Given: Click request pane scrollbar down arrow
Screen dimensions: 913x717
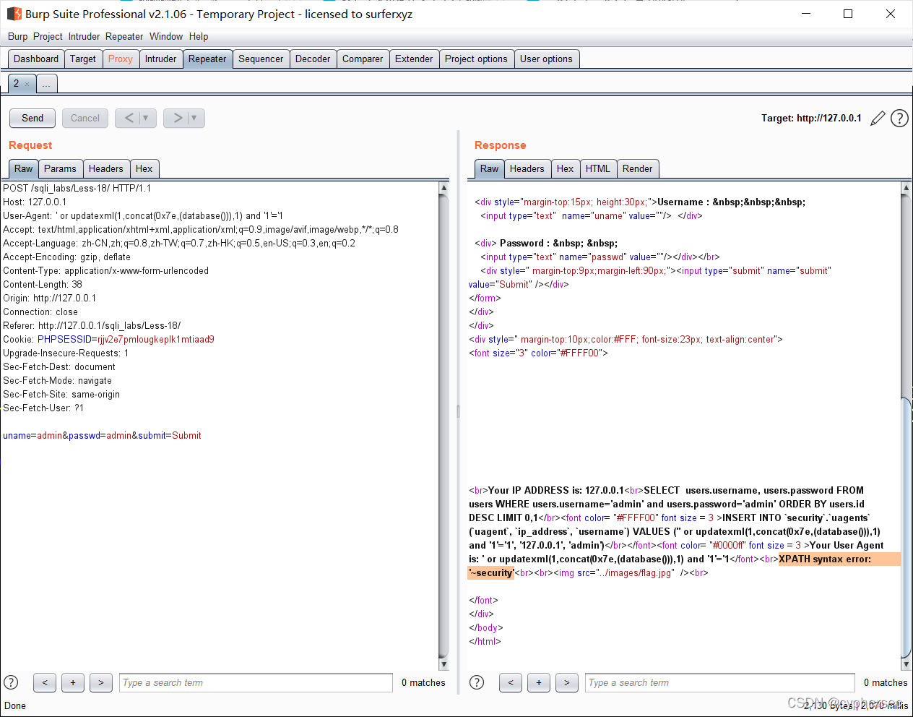Looking at the screenshot, I should click(443, 664).
